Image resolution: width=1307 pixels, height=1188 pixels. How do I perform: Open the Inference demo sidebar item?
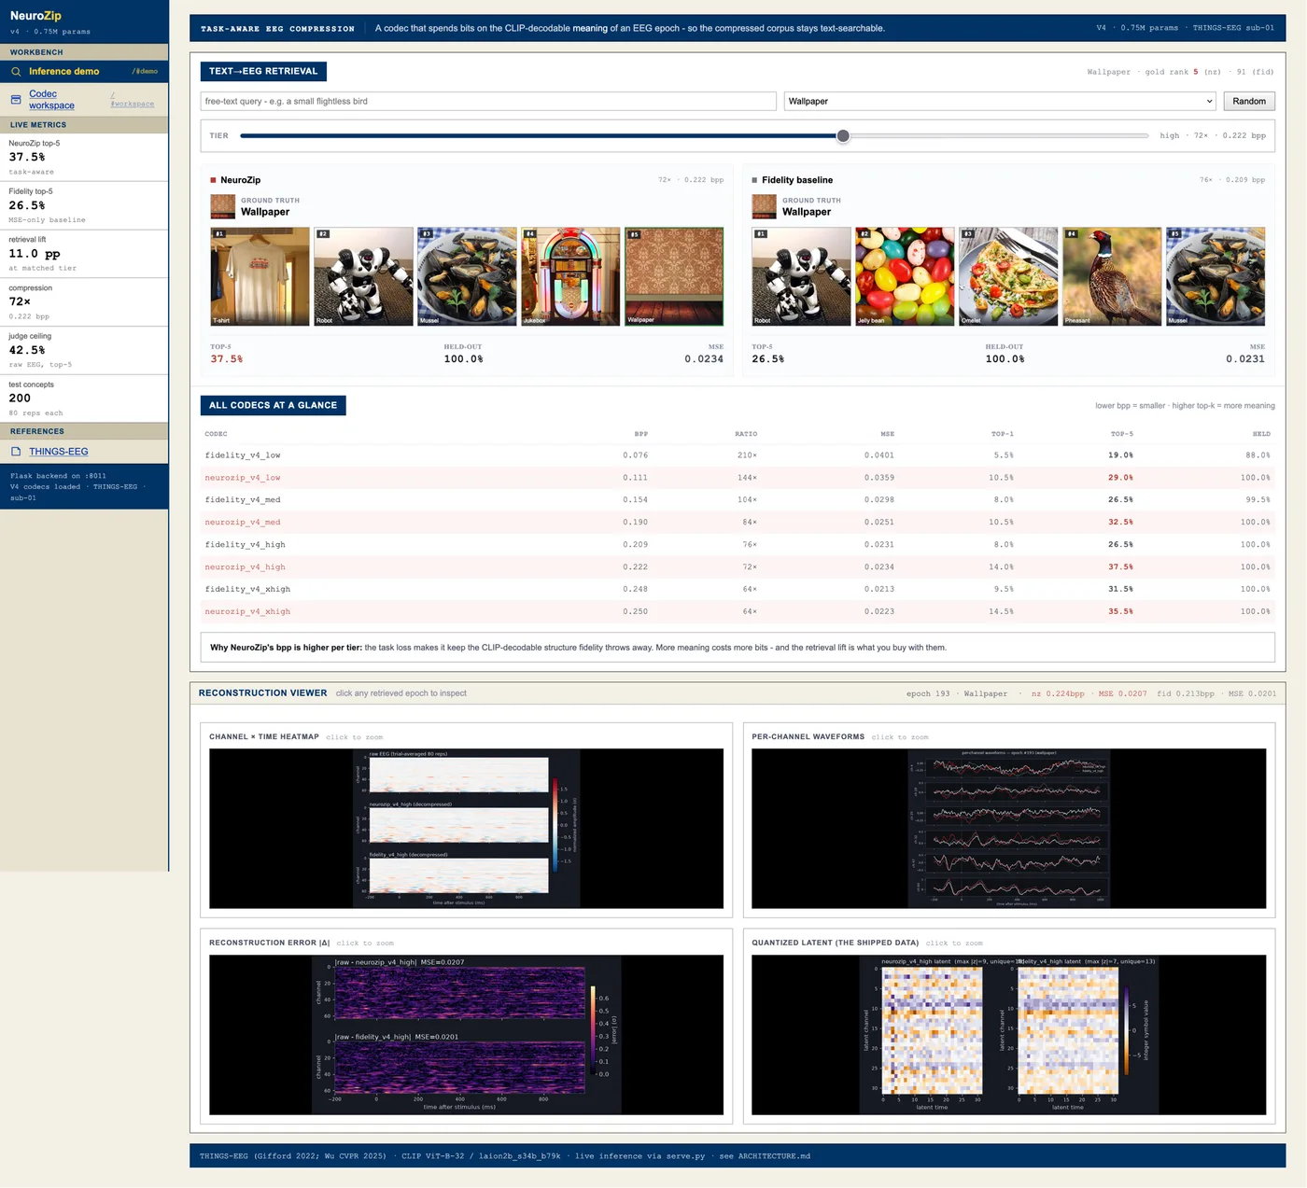click(84, 72)
